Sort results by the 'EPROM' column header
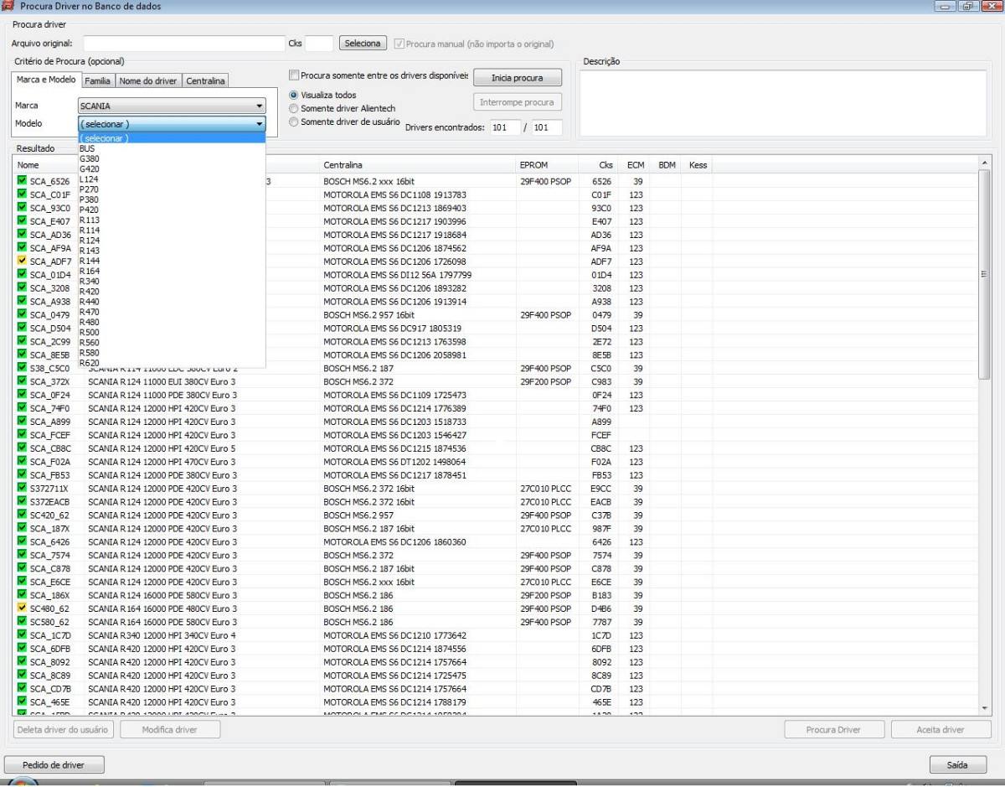 (x=548, y=165)
